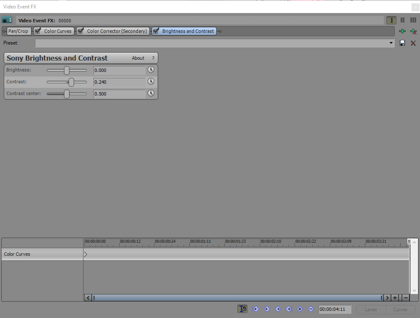Click the Lanes button
Image resolution: width=420 pixels, height=318 pixels.
[371, 310]
